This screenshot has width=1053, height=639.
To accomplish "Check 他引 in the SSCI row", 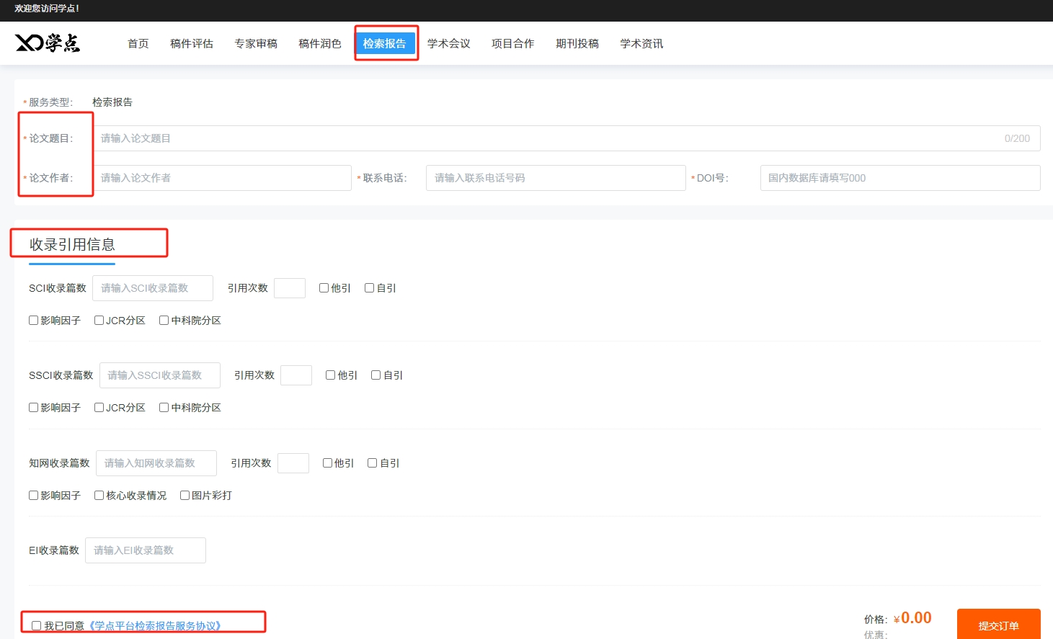I will 331,375.
